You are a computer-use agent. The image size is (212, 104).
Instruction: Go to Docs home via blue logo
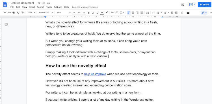[5, 5]
